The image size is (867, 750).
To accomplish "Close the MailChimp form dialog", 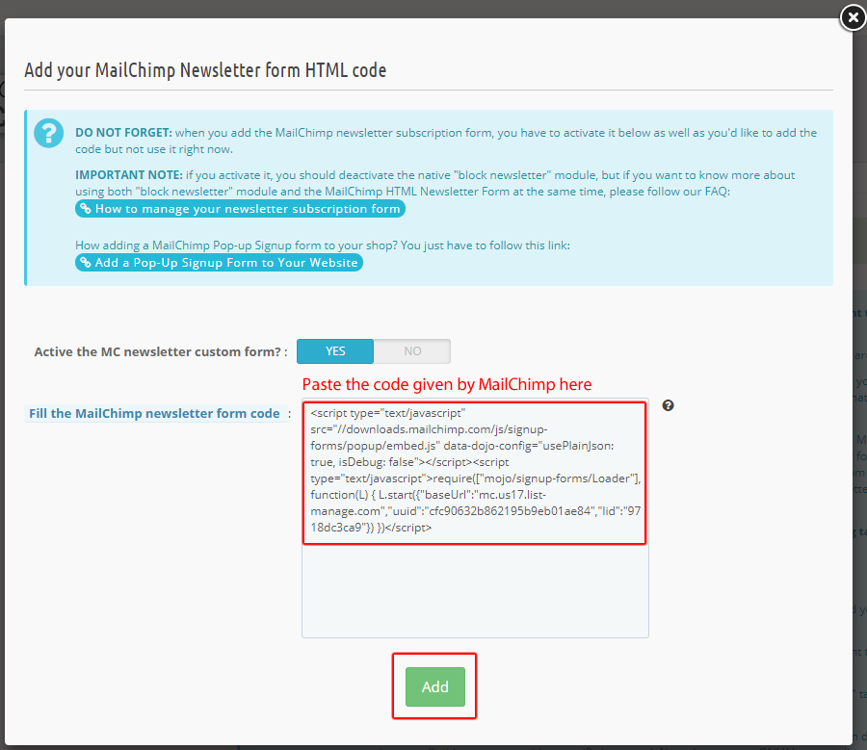I will (x=854, y=18).
